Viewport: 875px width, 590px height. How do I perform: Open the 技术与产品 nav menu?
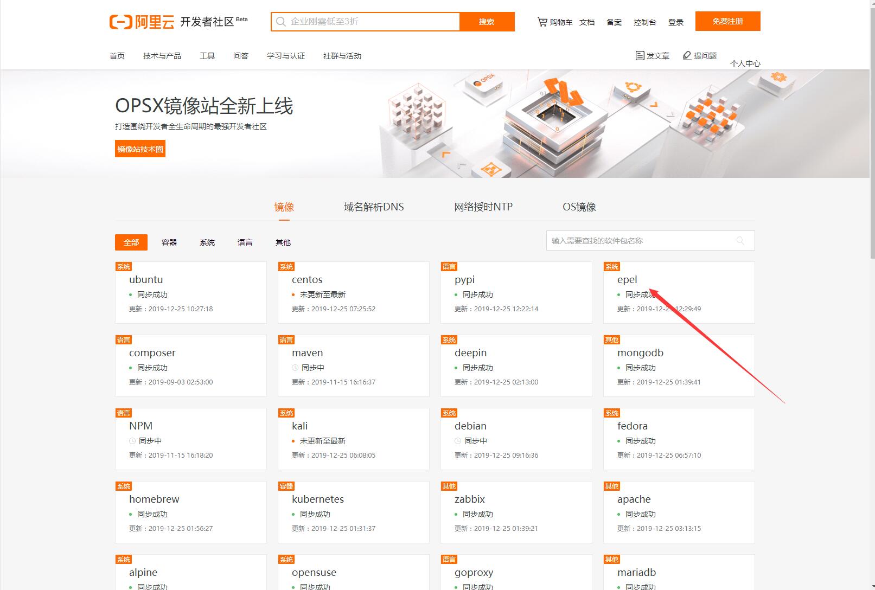pyautogui.click(x=162, y=56)
